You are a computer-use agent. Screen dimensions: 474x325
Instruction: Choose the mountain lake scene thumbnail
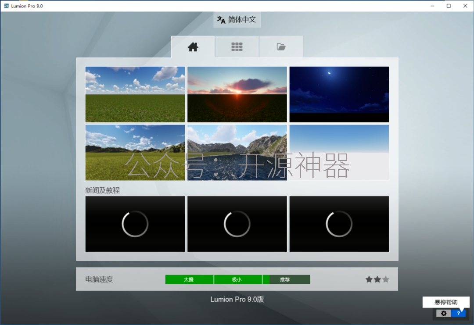pyautogui.click(x=237, y=153)
